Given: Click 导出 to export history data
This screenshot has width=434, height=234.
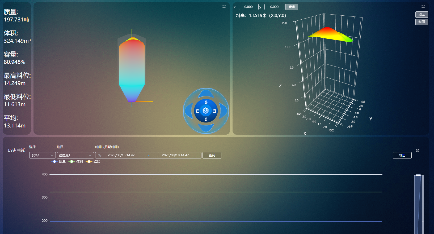Looking at the screenshot, I should pyautogui.click(x=402, y=155).
